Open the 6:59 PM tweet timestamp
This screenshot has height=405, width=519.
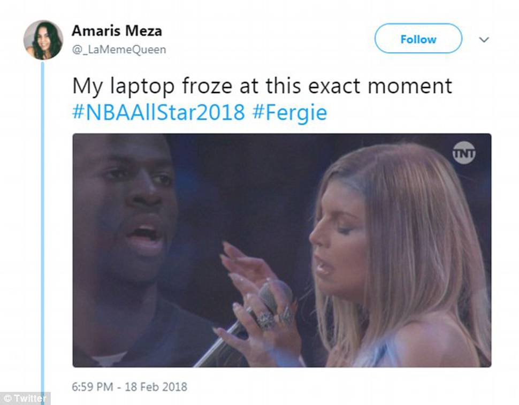(x=93, y=386)
